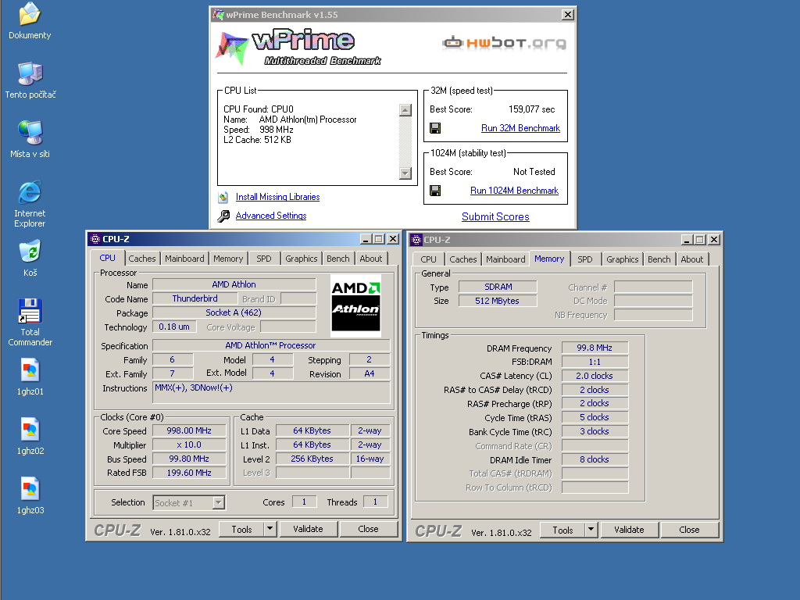This screenshot has height=600, width=800.
Task: Switch to SPD tab in right CPU-Z
Action: pyautogui.click(x=585, y=259)
